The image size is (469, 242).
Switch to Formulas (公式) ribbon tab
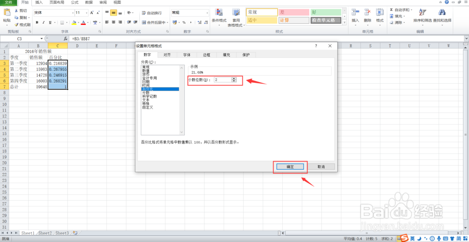(75, 2)
